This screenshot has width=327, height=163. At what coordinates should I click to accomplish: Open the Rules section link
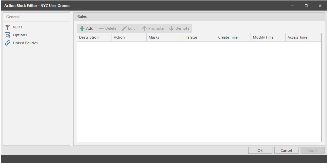(x=18, y=27)
